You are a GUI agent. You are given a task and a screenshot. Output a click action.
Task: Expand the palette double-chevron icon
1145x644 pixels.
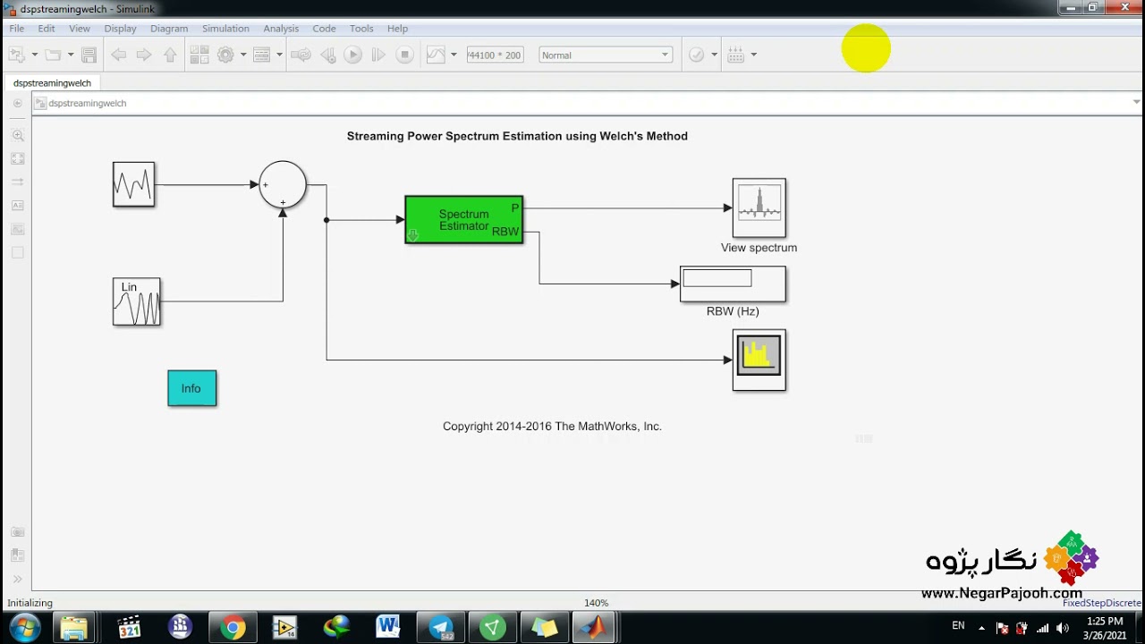pos(17,579)
